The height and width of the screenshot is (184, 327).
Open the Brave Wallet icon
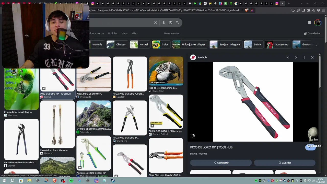(x=308, y=10)
